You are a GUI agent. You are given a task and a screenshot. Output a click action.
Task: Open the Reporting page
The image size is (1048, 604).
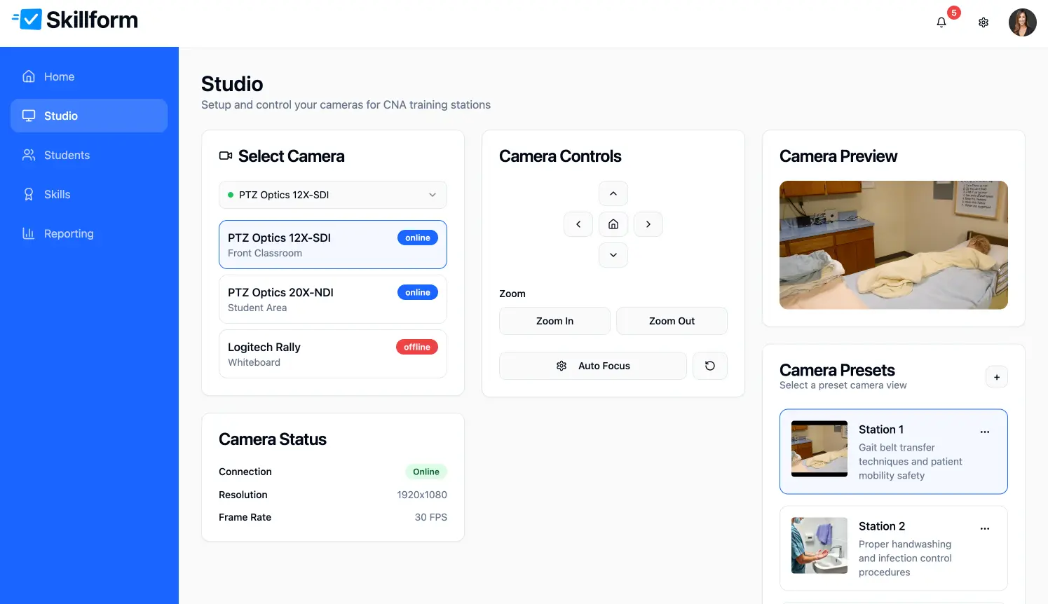68,233
